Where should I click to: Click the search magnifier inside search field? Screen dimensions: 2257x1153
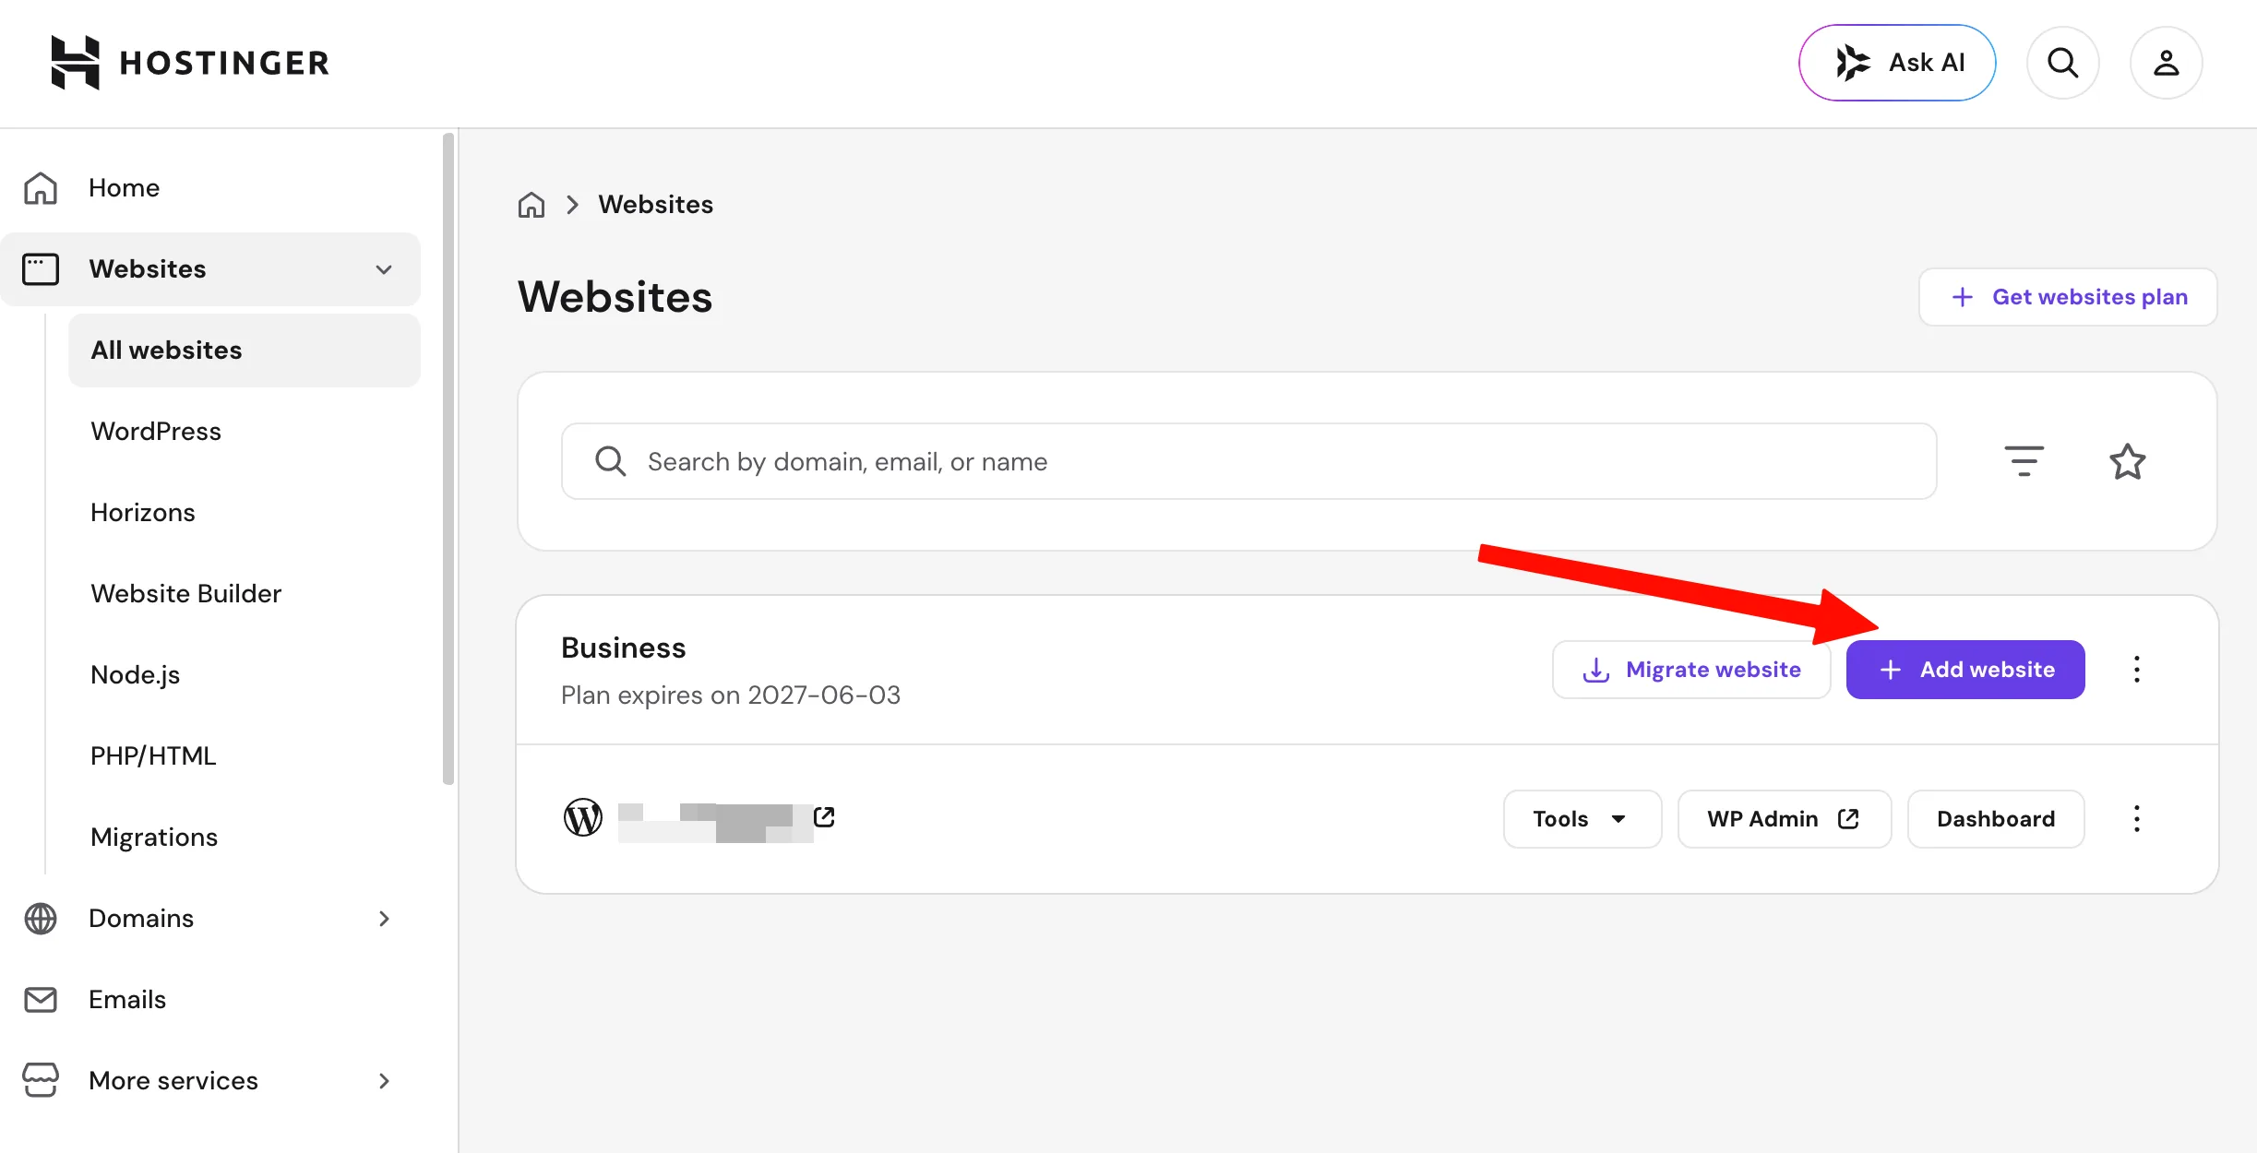point(611,461)
